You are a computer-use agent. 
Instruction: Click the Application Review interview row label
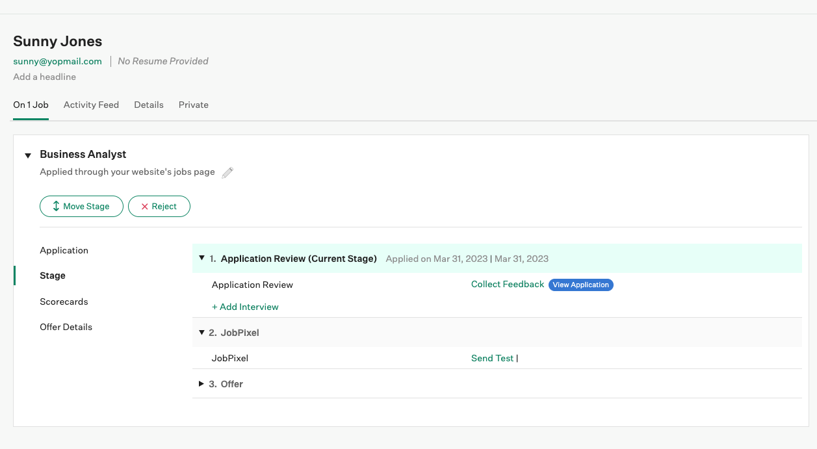tap(252, 285)
